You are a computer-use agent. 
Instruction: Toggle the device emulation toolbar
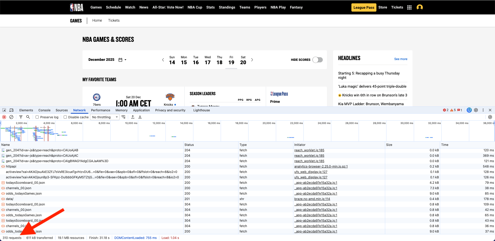pyautogui.click(x=11, y=110)
